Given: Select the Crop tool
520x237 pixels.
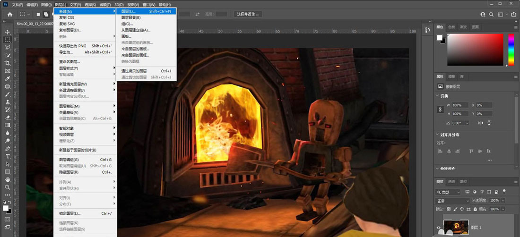Looking at the screenshot, I should 8,63.
